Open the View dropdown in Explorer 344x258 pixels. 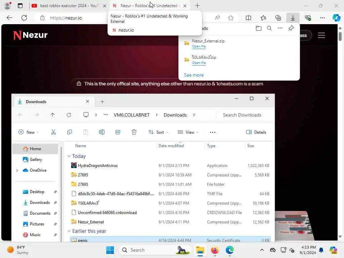click(188, 132)
